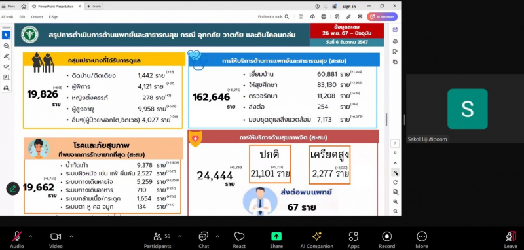Leave the Zoom meeting
The width and height of the screenshot is (524, 250).
point(511,240)
